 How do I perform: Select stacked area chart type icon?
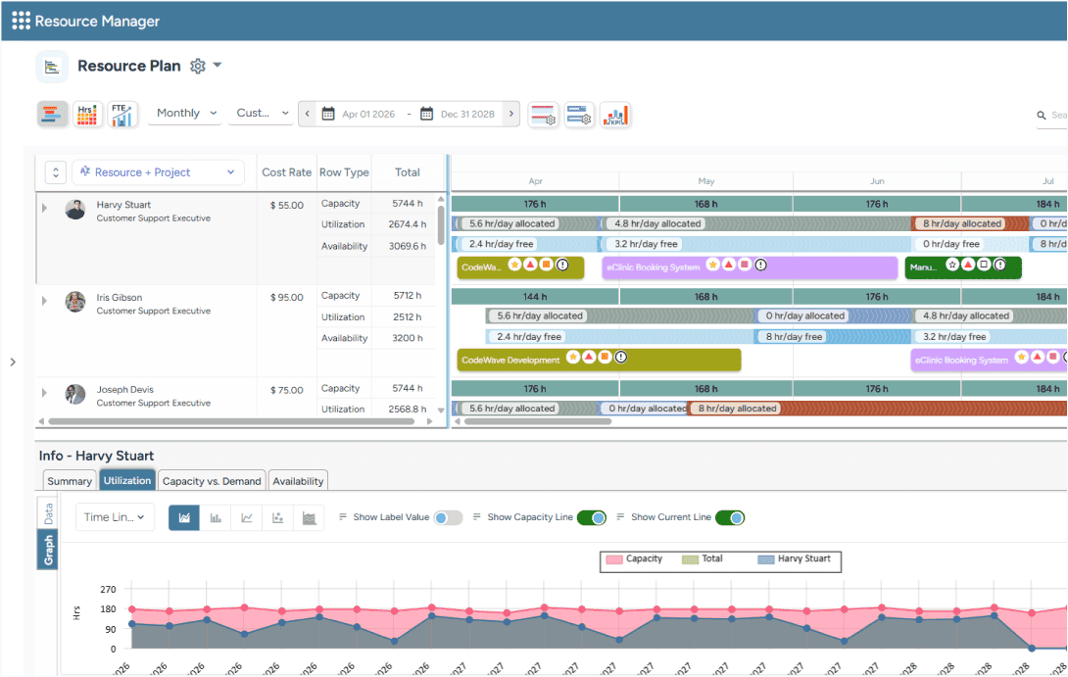[310, 517]
